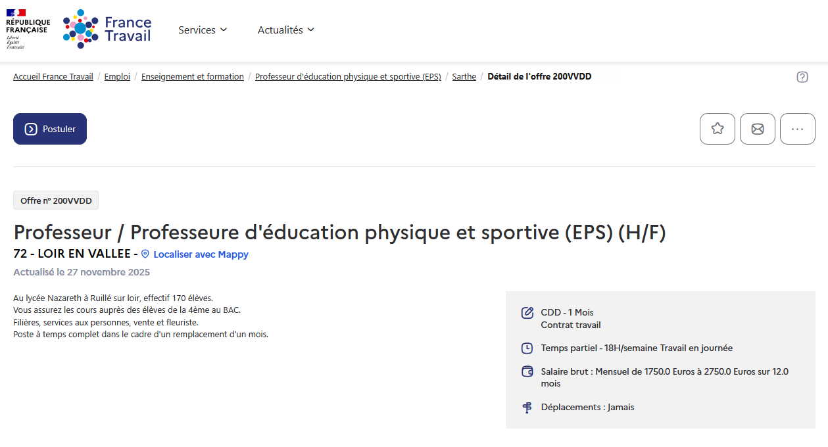Click the République Française emblem
The width and height of the screenshot is (828, 447).
(28, 30)
